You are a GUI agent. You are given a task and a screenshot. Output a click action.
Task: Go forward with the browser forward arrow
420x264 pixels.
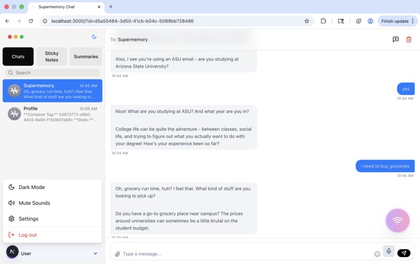click(19, 21)
